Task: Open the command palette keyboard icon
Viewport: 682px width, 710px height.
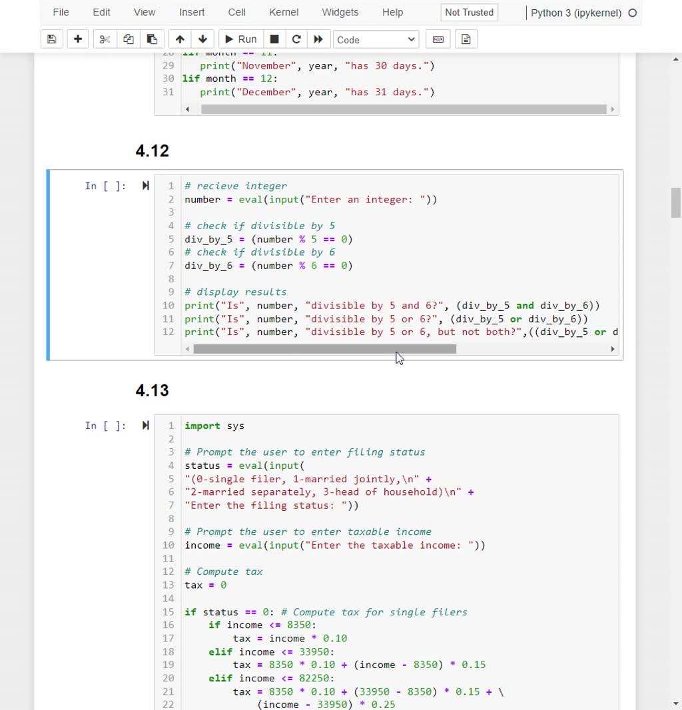Action: (x=438, y=39)
